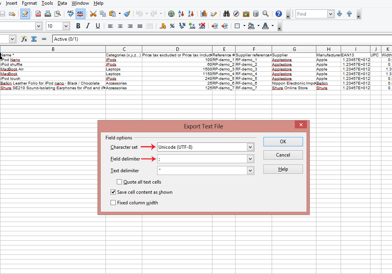392x274 pixels.
Task: Enable Fixed column width checkbox
Action: (x=113, y=203)
